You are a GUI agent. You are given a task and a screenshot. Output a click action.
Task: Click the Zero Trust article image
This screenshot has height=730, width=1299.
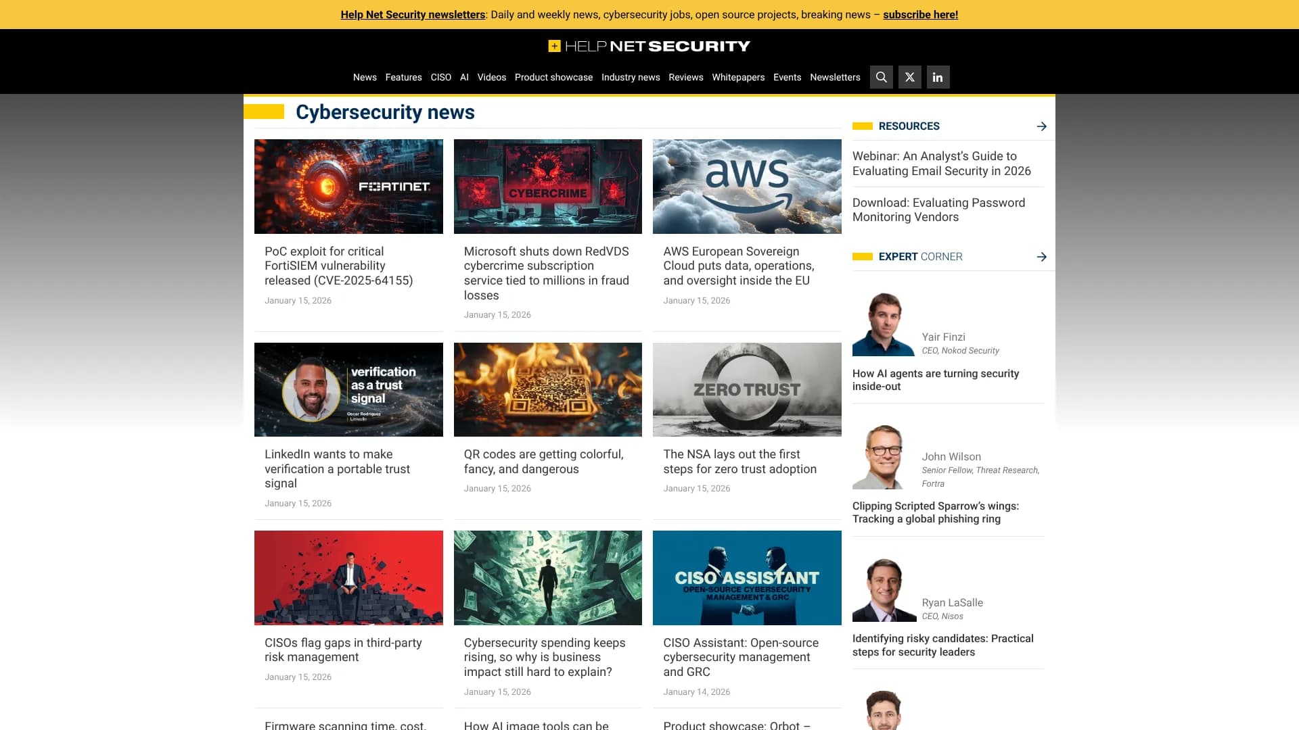746,389
